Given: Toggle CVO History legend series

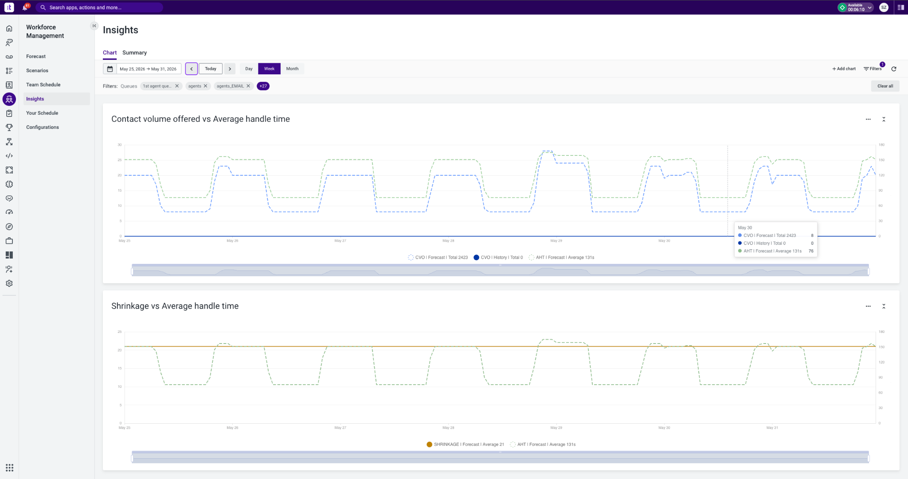Looking at the screenshot, I should tap(498, 257).
